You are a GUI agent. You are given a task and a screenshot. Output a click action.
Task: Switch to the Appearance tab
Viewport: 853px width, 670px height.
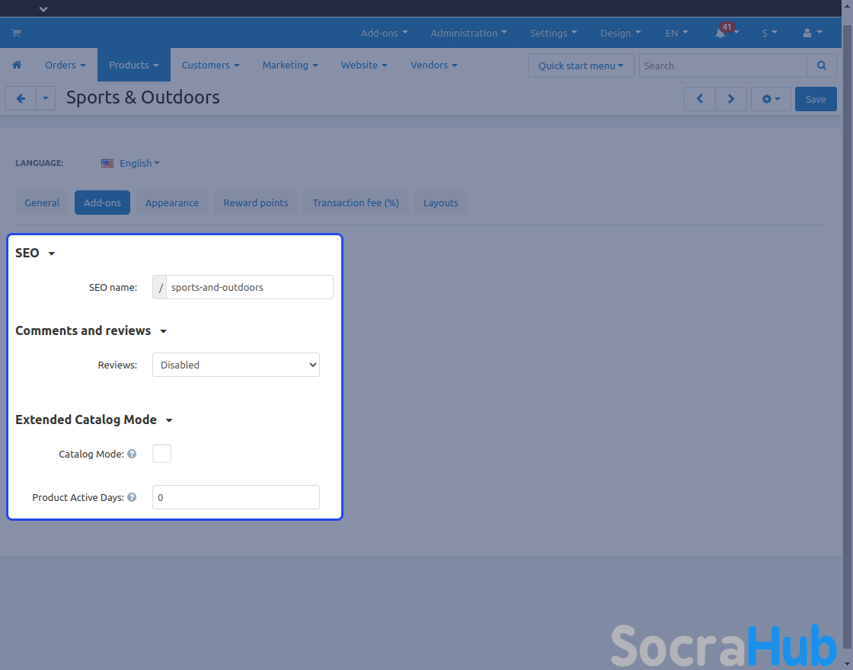[x=172, y=203]
